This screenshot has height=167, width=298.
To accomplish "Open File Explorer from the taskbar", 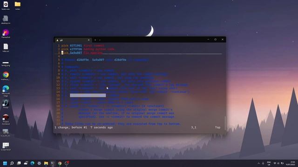I will pos(46,163).
